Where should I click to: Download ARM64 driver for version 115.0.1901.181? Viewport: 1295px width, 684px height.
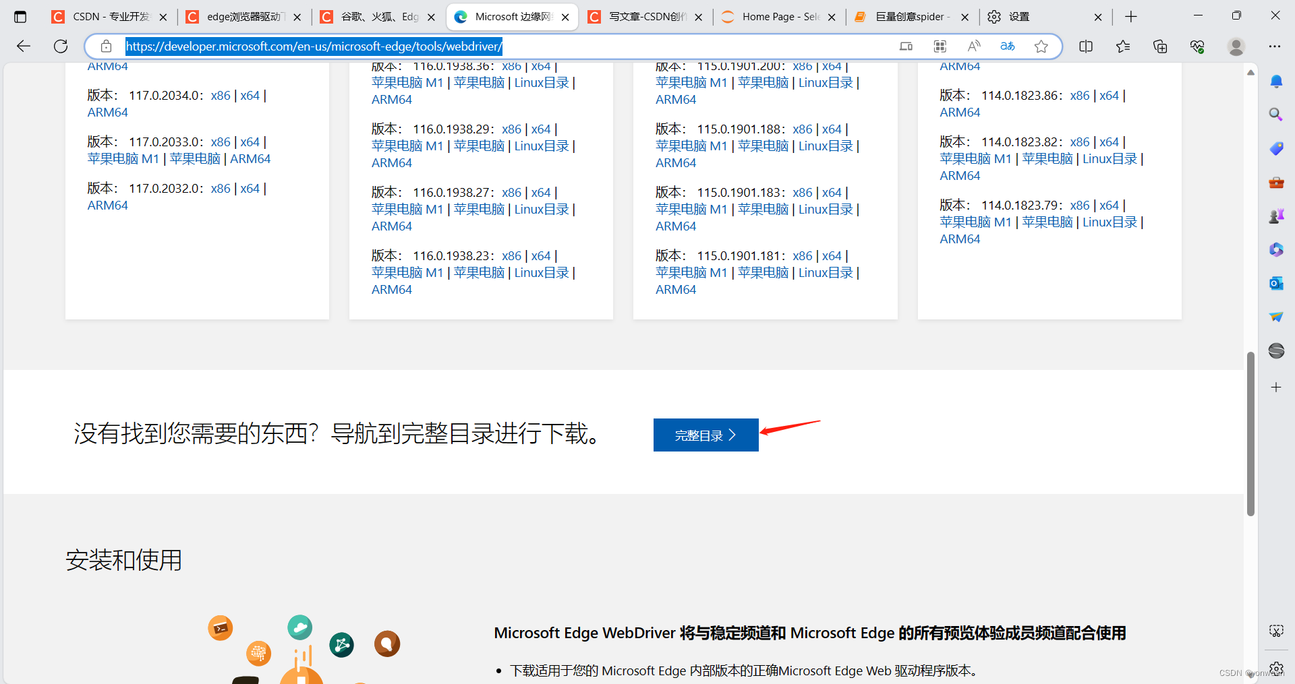click(x=676, y=290)
